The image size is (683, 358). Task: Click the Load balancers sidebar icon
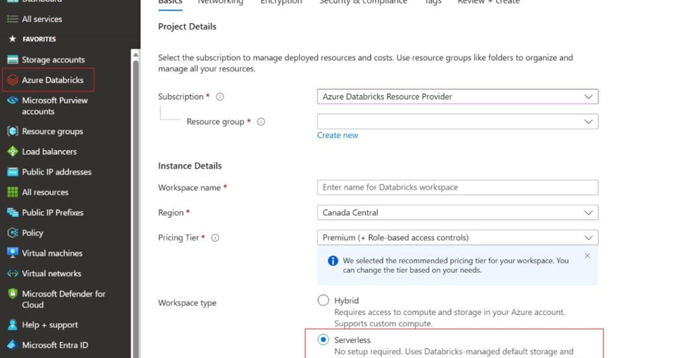[13, 152]
